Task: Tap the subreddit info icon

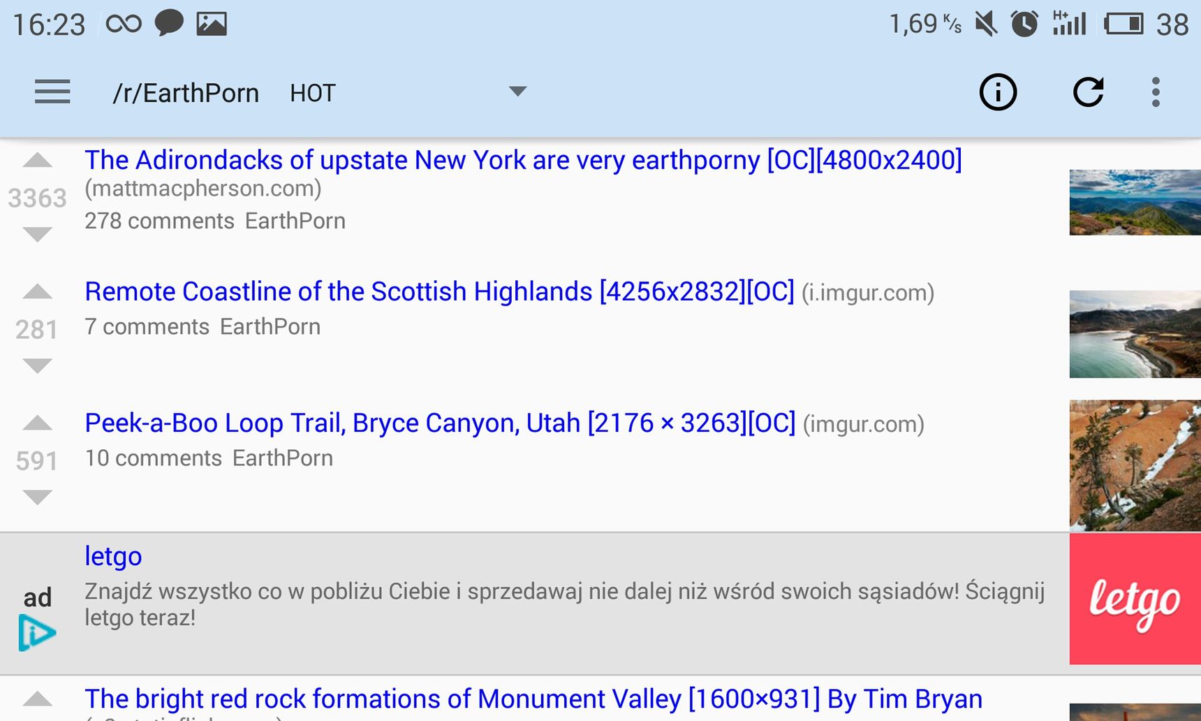Action: [x=998, y=92]
